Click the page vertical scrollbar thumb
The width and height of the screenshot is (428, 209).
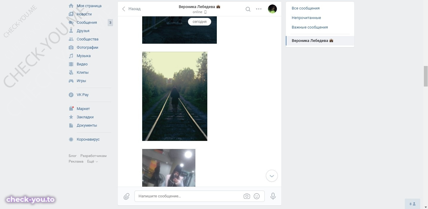point(426,76)
